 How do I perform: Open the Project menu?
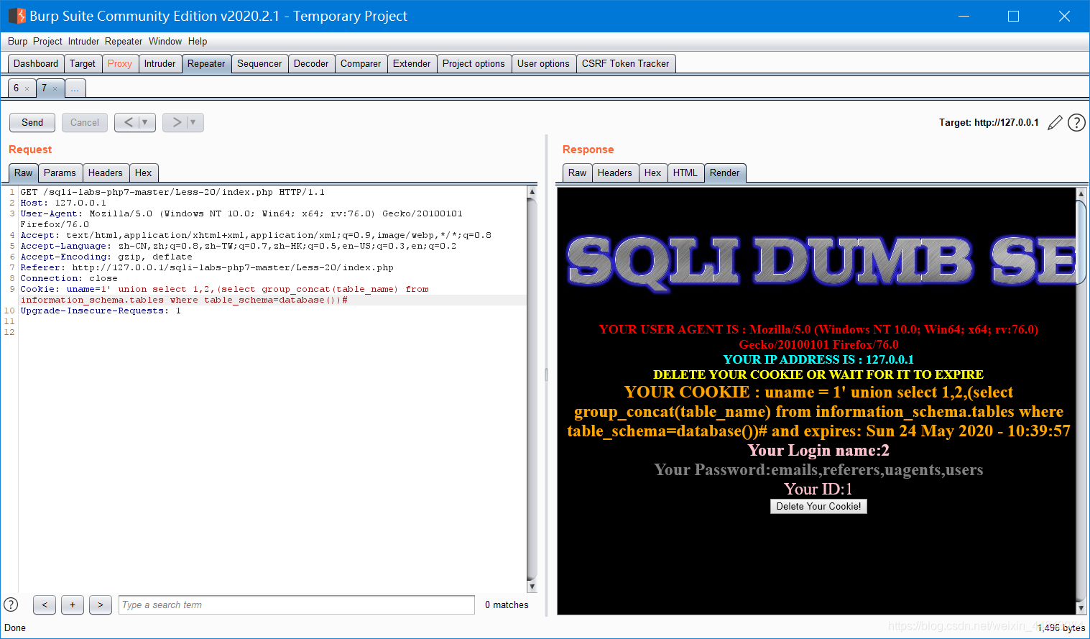tap(47, 41)
